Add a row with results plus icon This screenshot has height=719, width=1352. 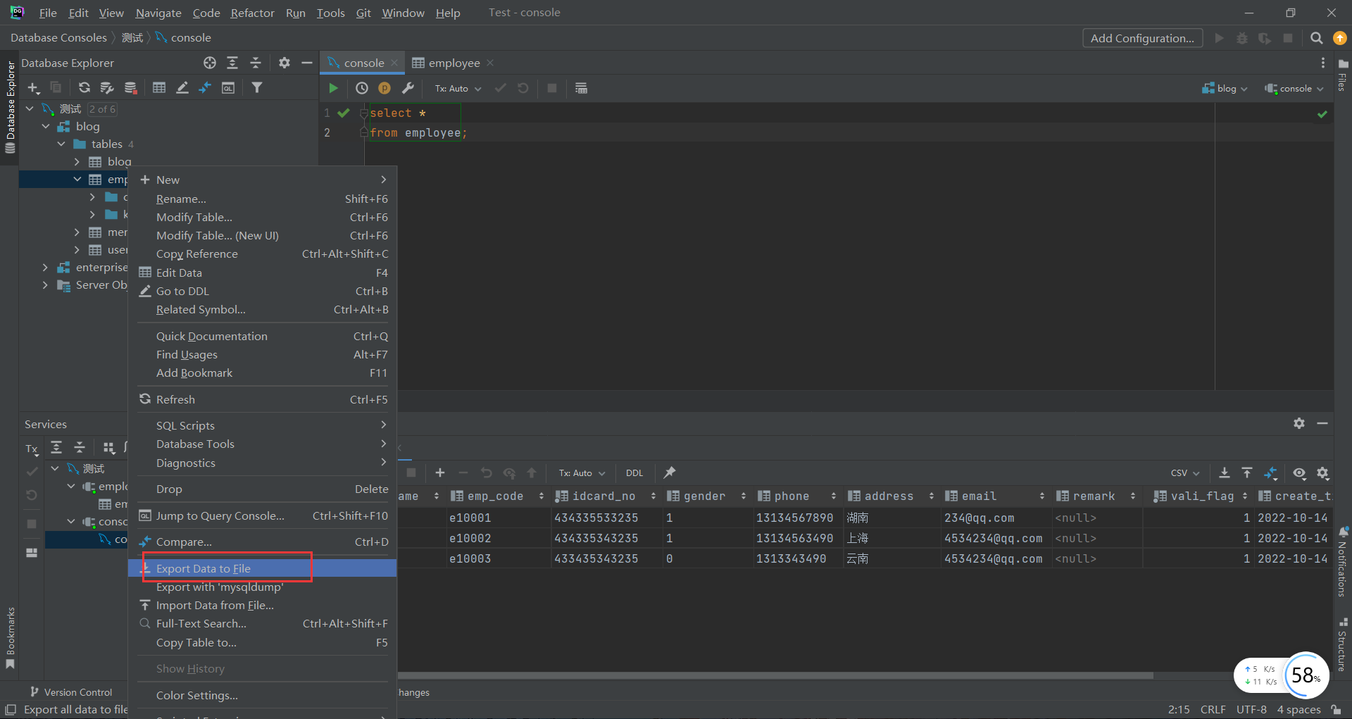(x=440, y=473)
